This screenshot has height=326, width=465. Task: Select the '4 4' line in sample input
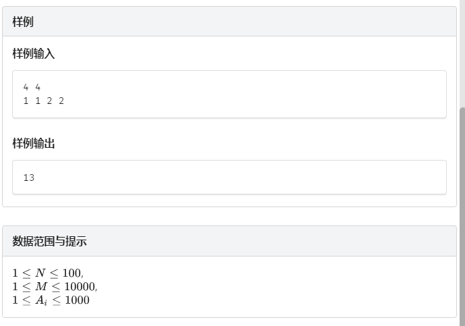pos(32,87)
